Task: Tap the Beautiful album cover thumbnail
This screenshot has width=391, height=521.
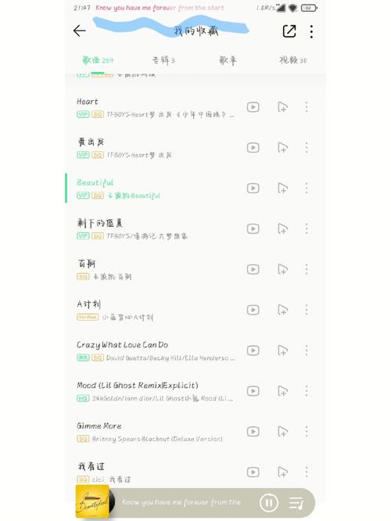Action: (x=93, y=501)
